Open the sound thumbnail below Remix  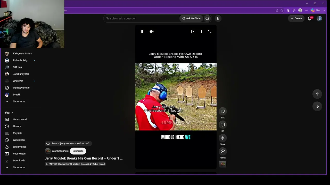coord(223,164)
